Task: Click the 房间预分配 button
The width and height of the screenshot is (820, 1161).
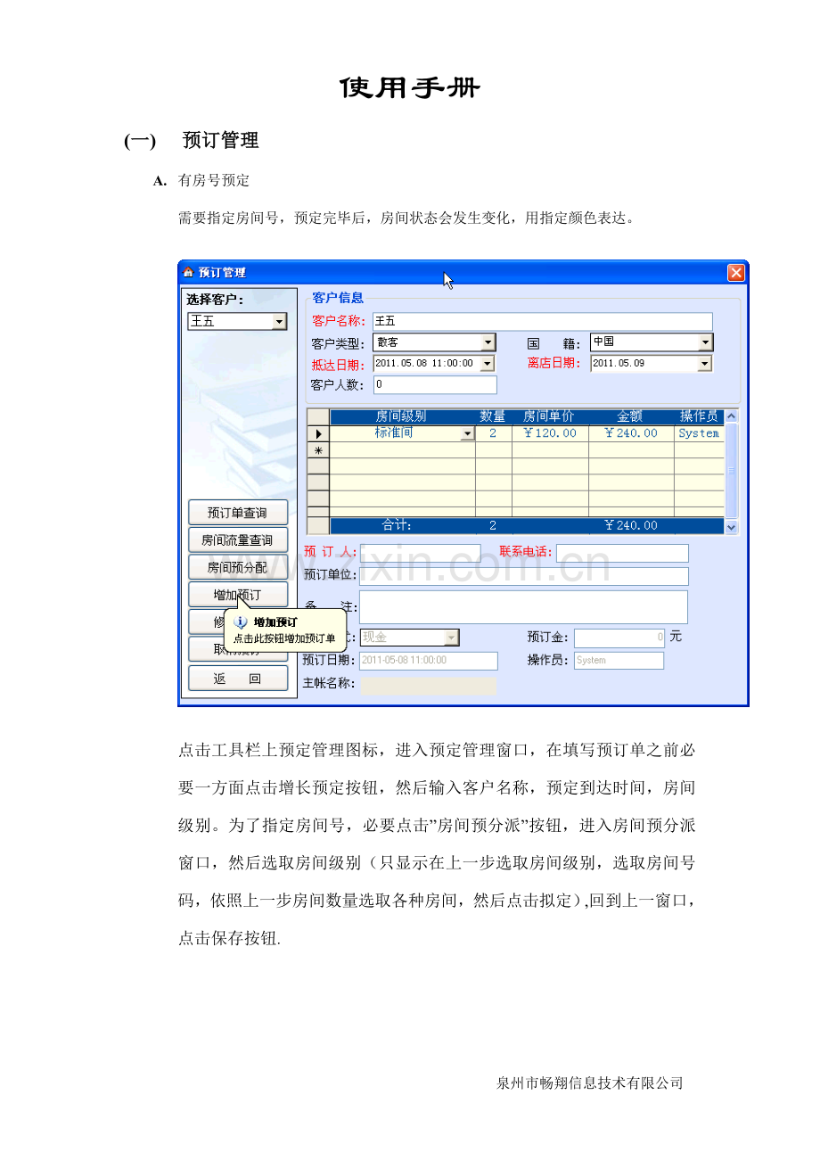Action: 238,567
